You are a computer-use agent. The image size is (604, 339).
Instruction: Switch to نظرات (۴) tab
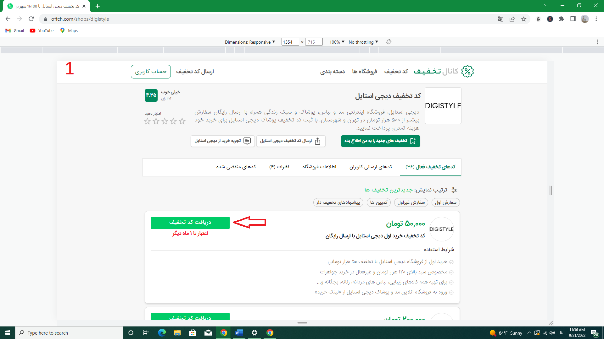[x=279, y=167]
